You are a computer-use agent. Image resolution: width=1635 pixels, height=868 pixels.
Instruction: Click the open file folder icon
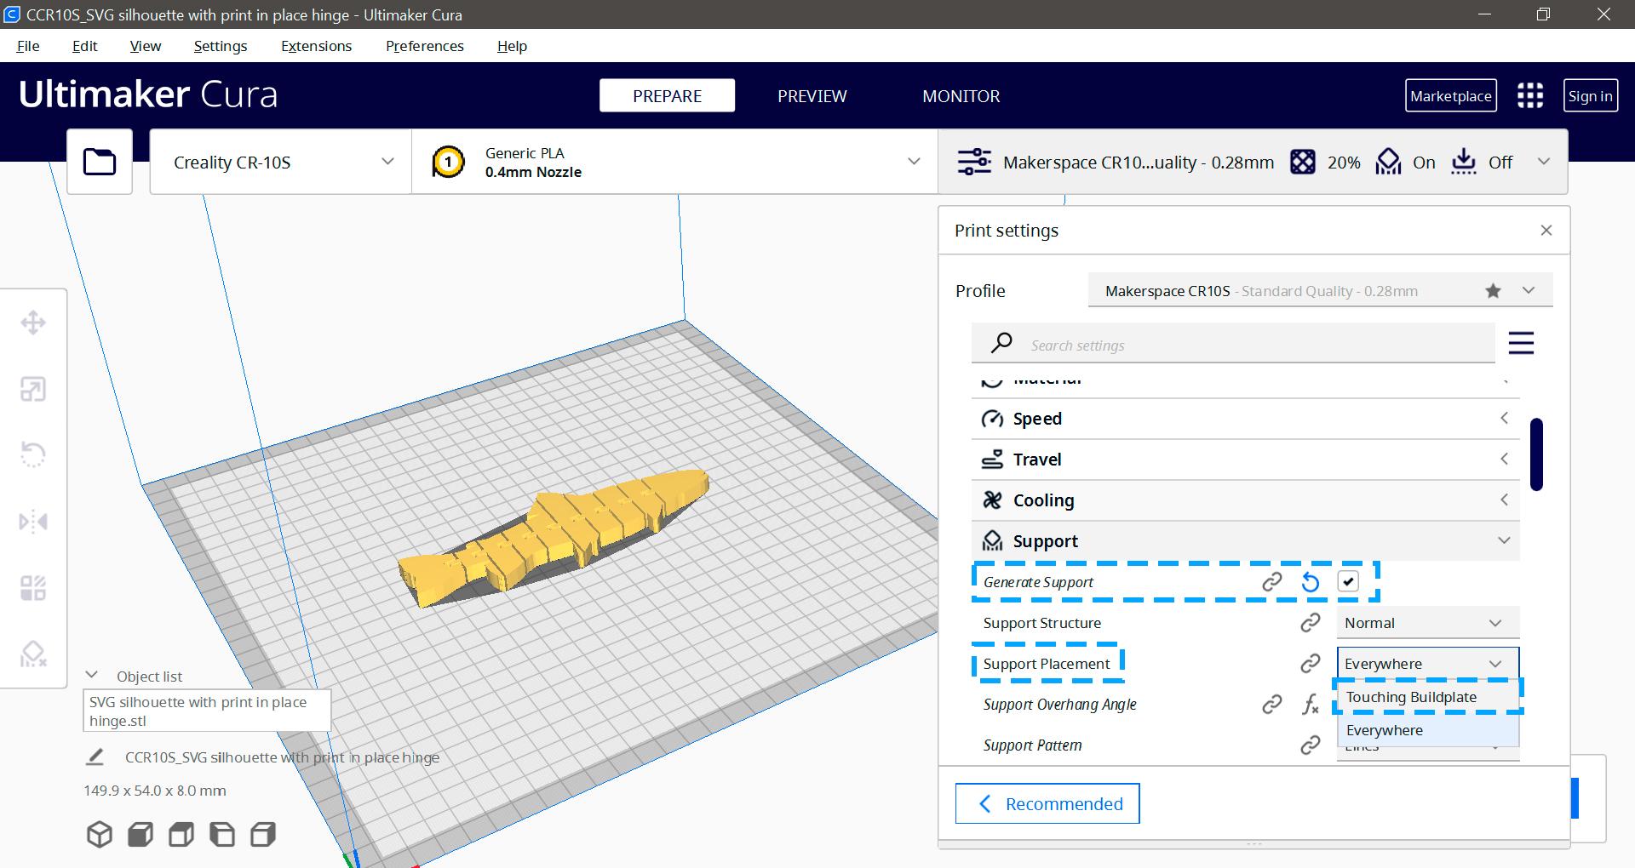(100, 162)
